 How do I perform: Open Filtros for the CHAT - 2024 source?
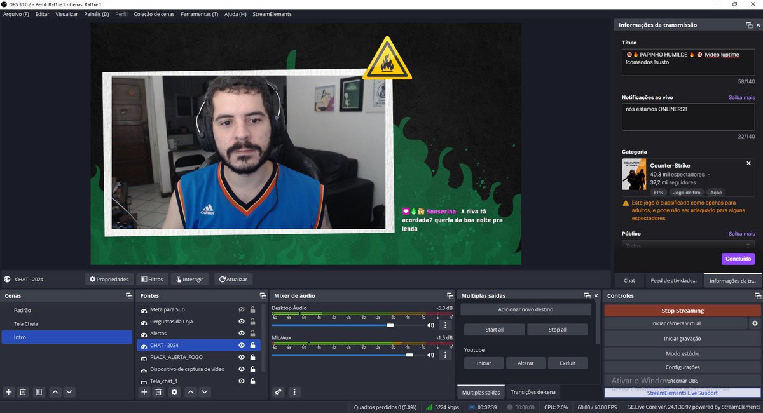[x=151, y=279]
